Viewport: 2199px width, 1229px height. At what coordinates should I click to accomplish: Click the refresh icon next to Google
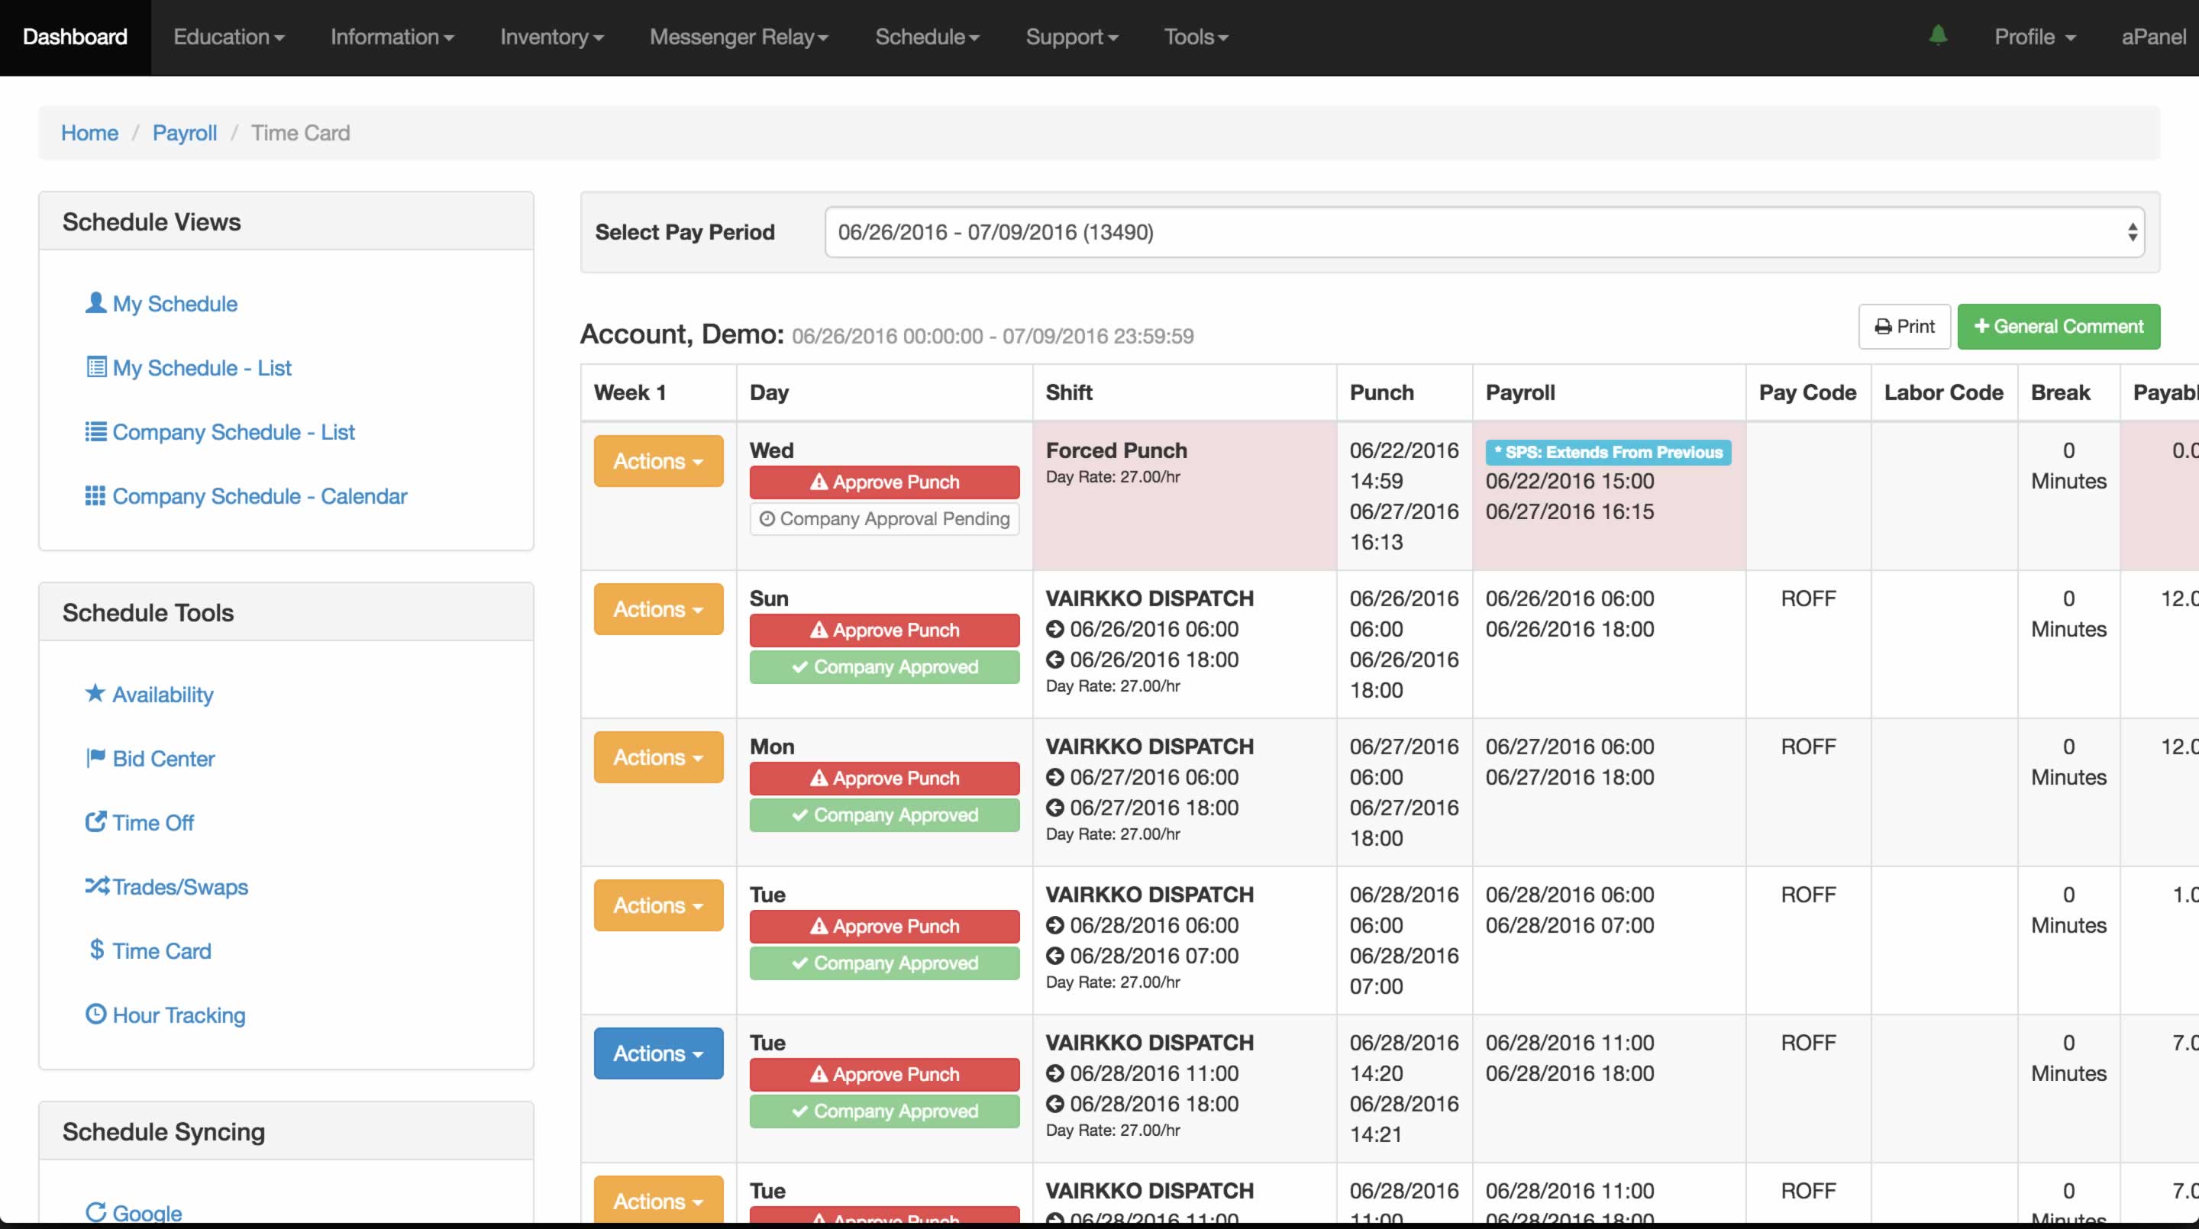click(95, 1211)
